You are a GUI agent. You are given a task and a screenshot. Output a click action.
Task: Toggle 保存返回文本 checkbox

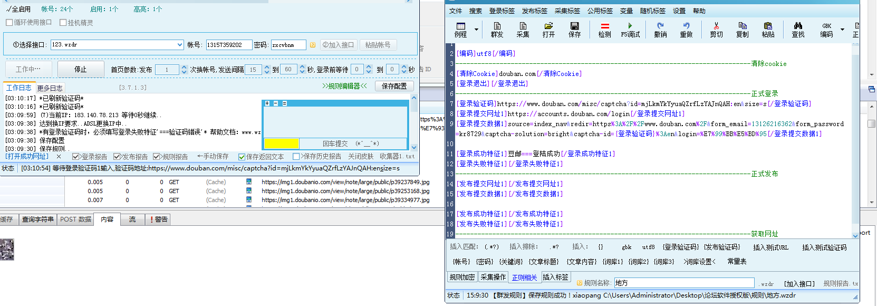pyautogui.click(x=242, y=157)
